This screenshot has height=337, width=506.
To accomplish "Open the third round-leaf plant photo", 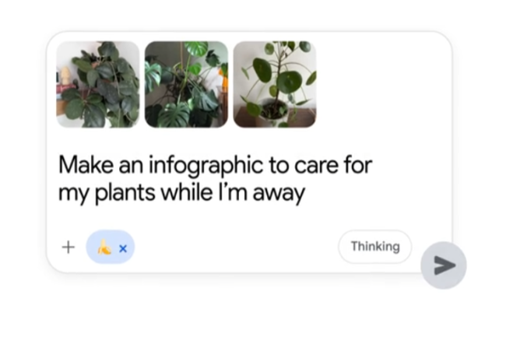I will tap(275, 84).
